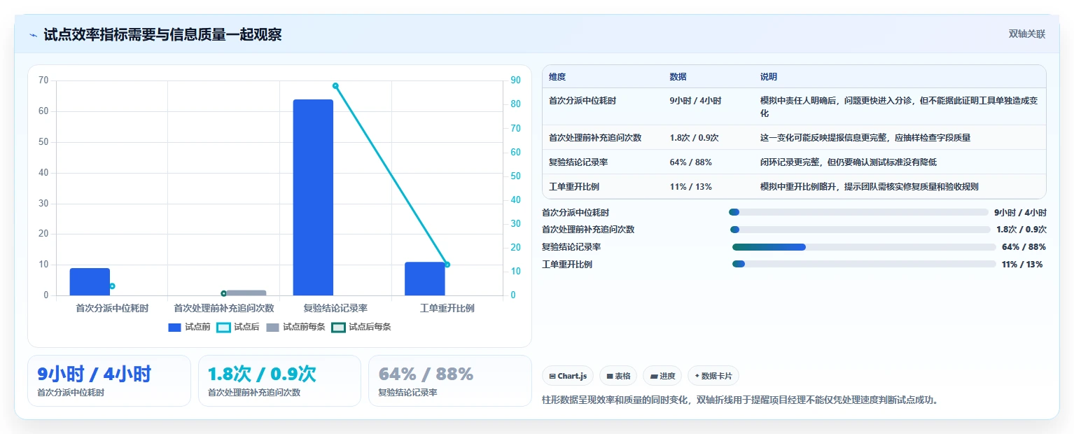Click 工单重开比例 in the table's 维度 column
The image size is (1074, 434).
(x=574, y=187)
